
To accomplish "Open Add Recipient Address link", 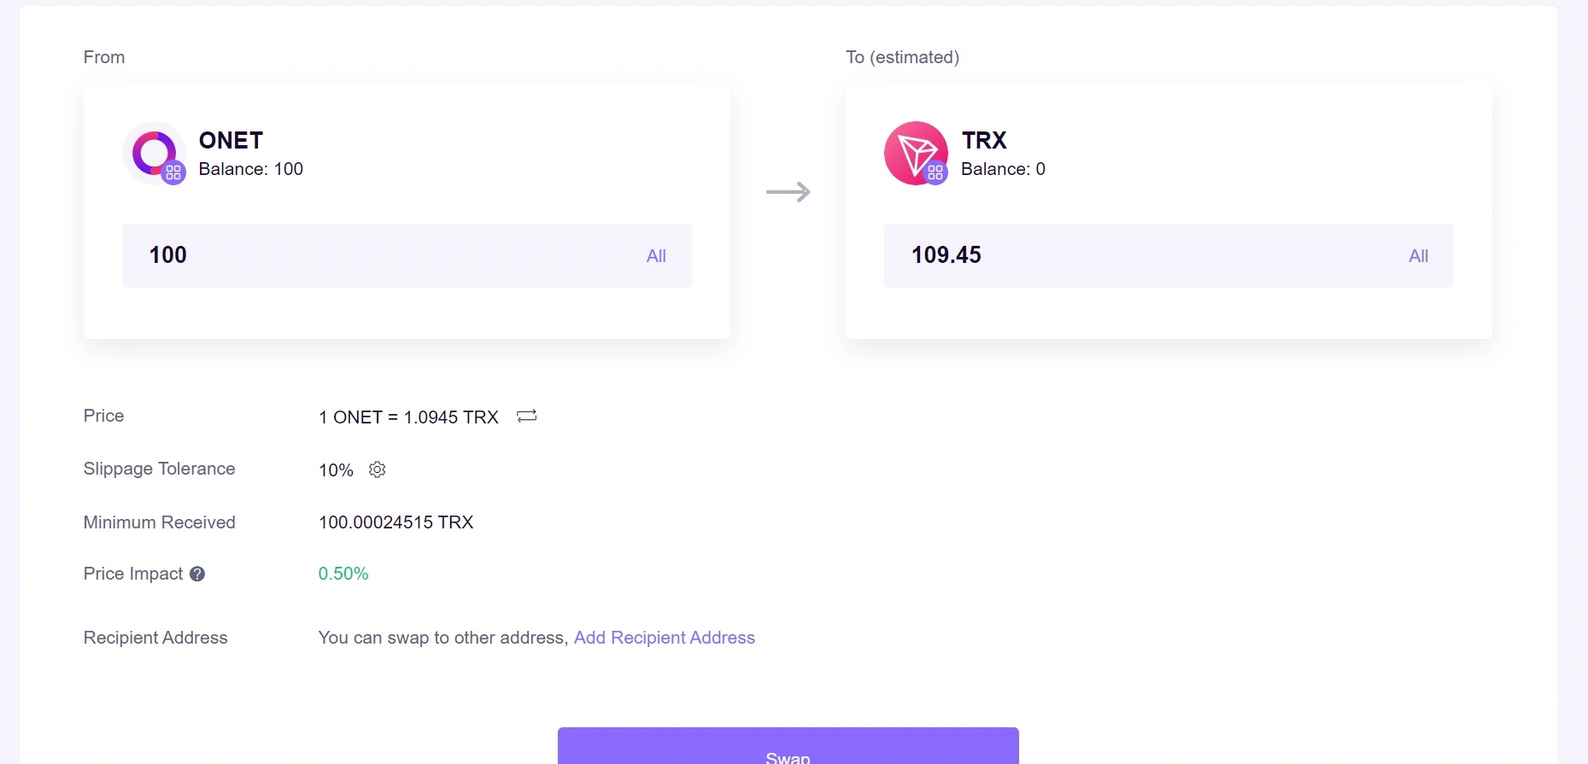I will tap(665, 638).
